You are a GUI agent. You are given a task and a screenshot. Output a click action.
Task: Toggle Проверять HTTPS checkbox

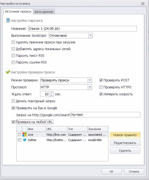click(x=101, y=87)
